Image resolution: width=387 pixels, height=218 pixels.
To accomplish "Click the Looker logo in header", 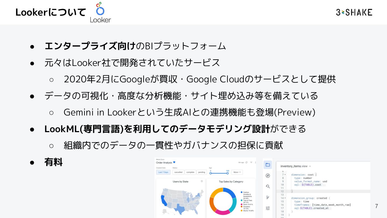I will pyautogui.click(x=100, y=12).
